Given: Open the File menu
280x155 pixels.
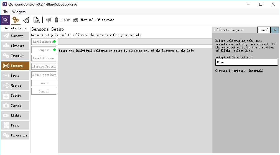Looking at the screenshot, I should [5, 12].
